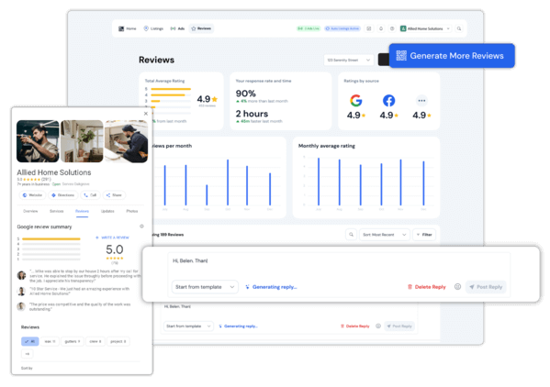Toggle the project review filter chip
The height and width of the screenshot is (387, 550).
coord(118,341)
